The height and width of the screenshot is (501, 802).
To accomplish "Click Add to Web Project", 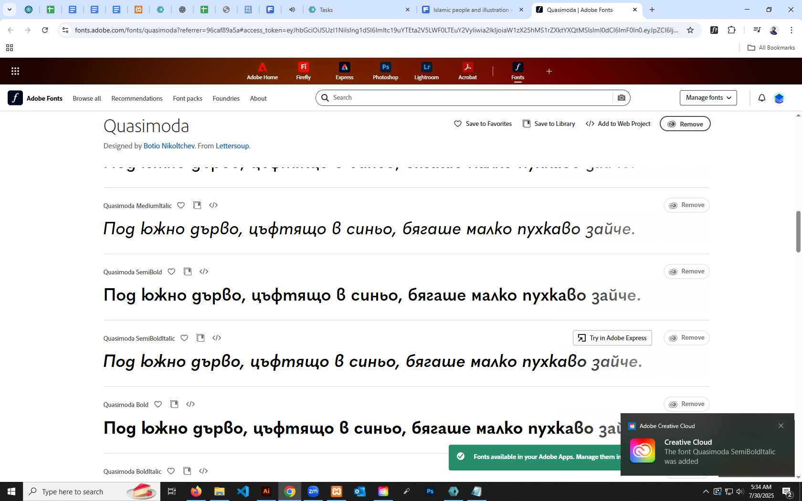I will (618, 124).
